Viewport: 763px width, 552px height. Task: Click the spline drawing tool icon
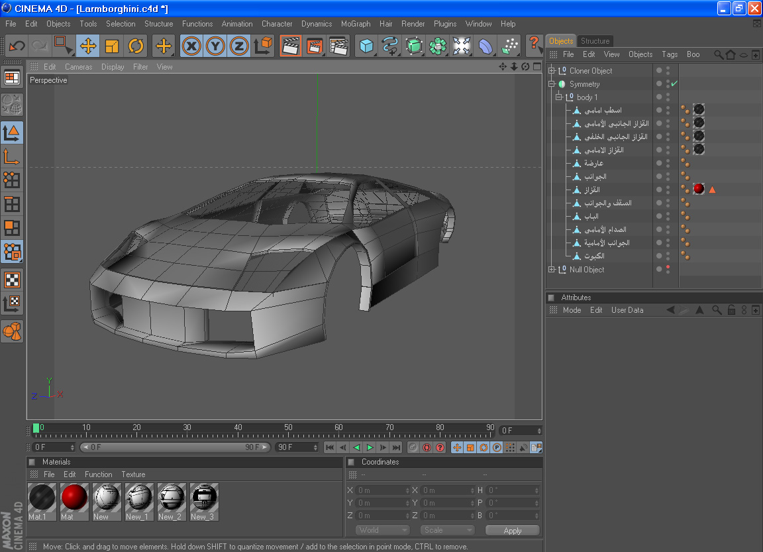pos(389,46)
